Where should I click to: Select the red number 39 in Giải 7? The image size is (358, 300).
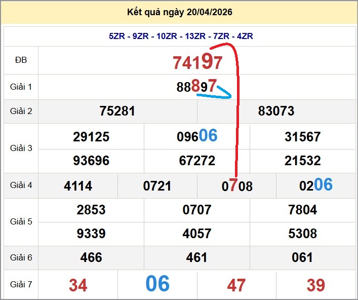point(315,285)
